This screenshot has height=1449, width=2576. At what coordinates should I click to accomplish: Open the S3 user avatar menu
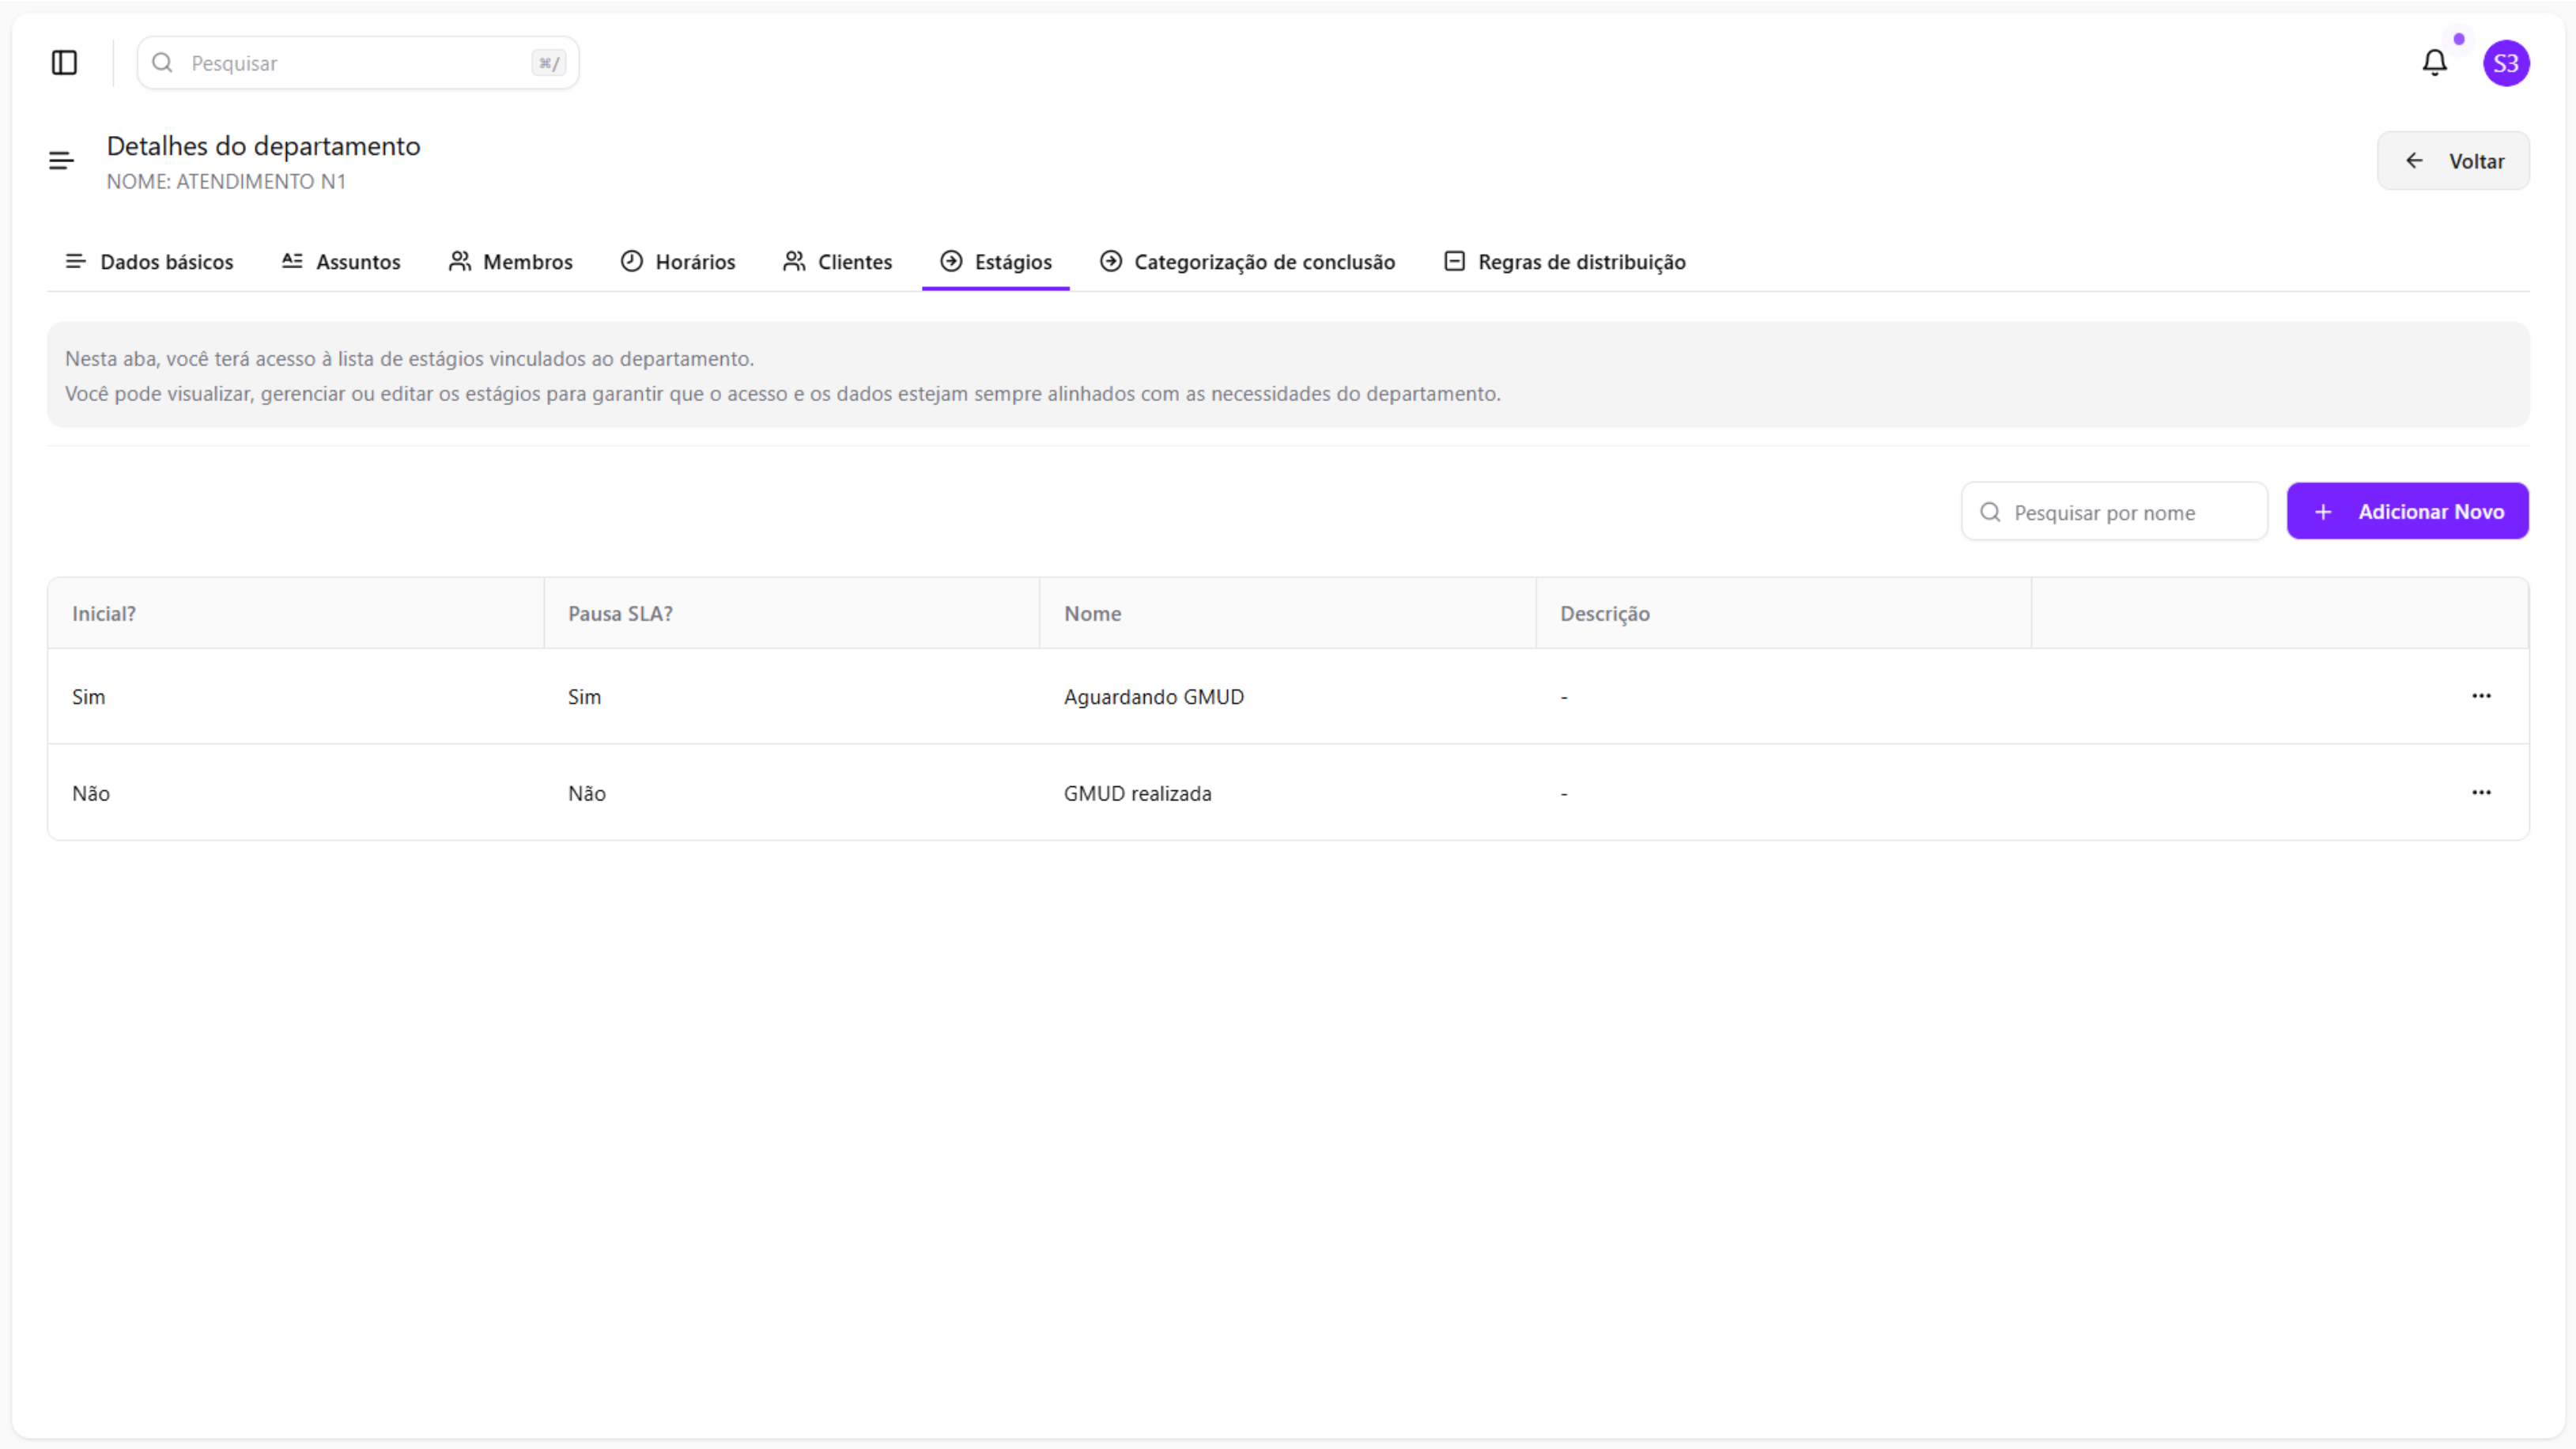point(2505,64)
